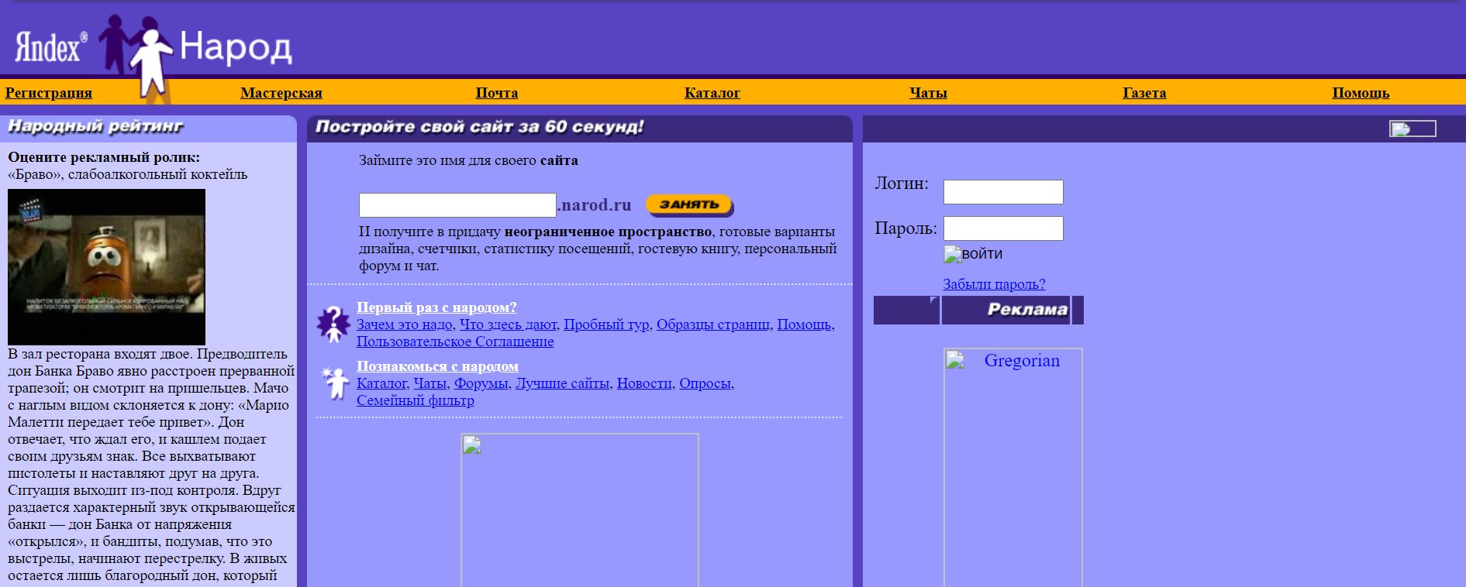Screen dimensions: 1466x587
Task: Click the yellow ЗАНЯТЬ button
Action: pyautogui.click(x=689, y=204)
